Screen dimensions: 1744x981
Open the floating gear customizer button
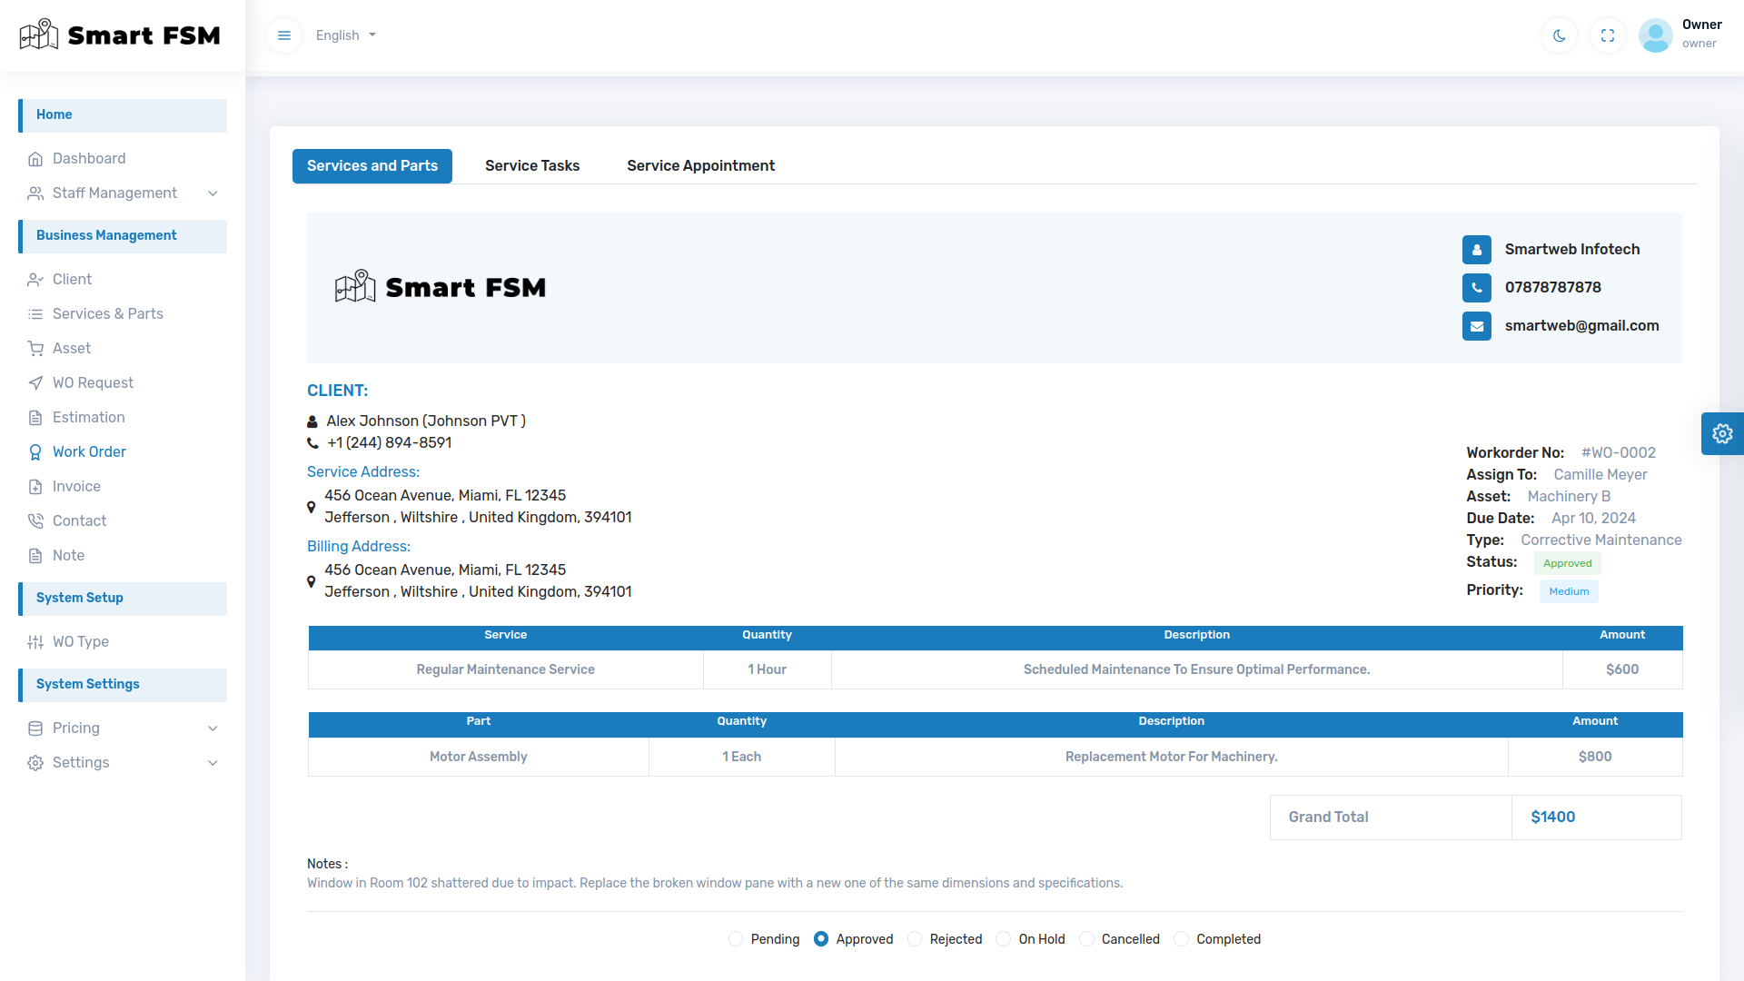[x=1722, y=434]
